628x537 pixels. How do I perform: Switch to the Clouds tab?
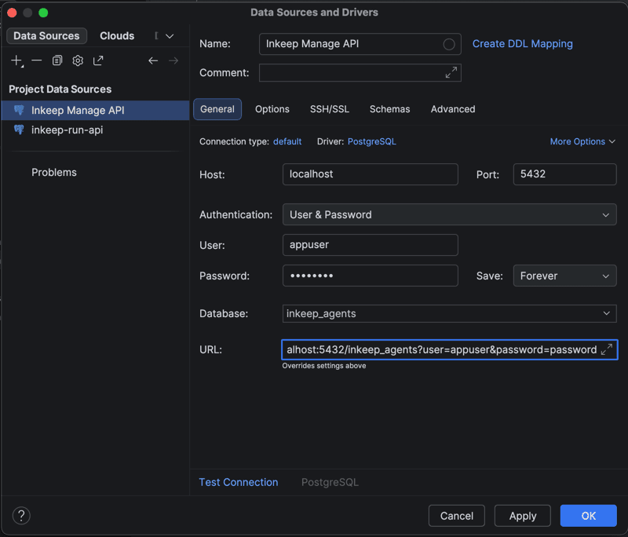[x=116, y=35]
